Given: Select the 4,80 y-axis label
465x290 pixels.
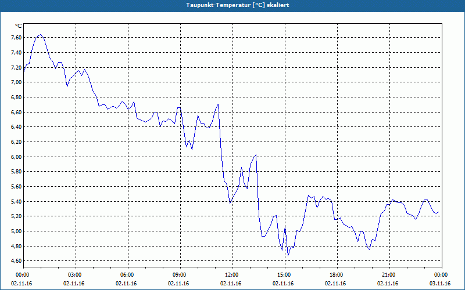Looking at the screenshot, I should click(16, 246).
